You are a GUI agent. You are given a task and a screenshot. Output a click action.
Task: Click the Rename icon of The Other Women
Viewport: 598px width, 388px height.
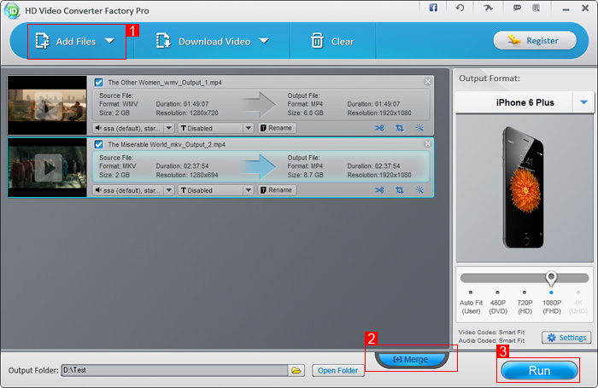(x=263, y=128)
